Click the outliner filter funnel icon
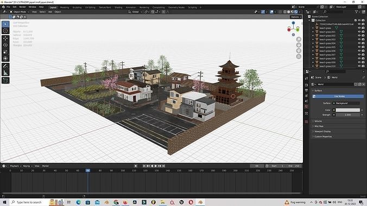This screenshot has width=367, height=206. click(x=356, y=12)
